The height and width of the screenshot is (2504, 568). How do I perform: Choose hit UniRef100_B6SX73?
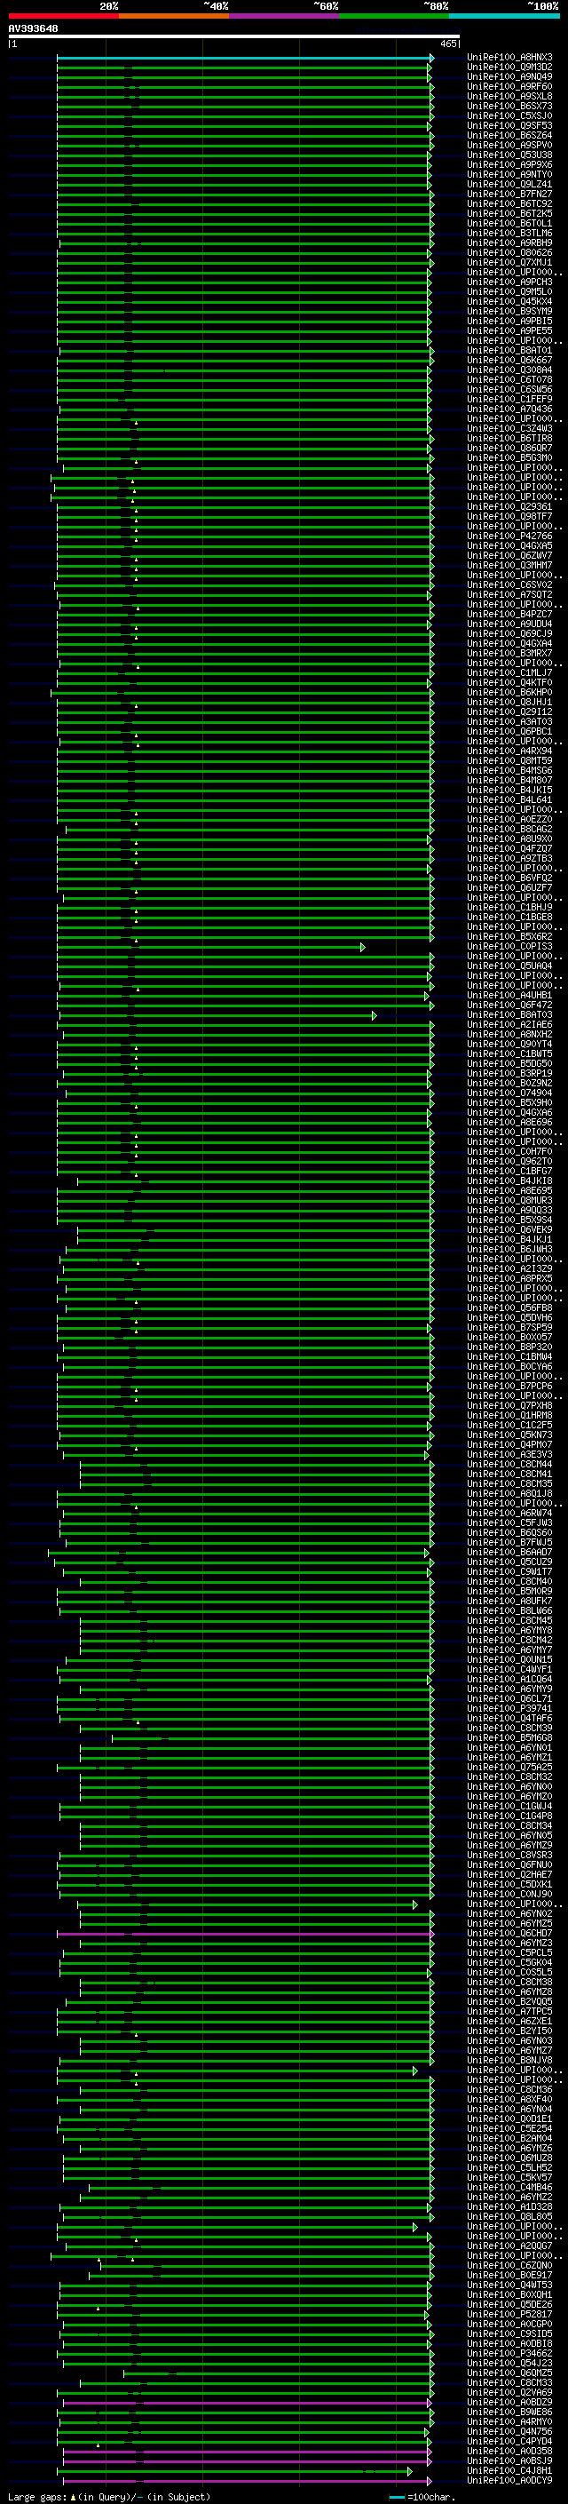[509, 106]
